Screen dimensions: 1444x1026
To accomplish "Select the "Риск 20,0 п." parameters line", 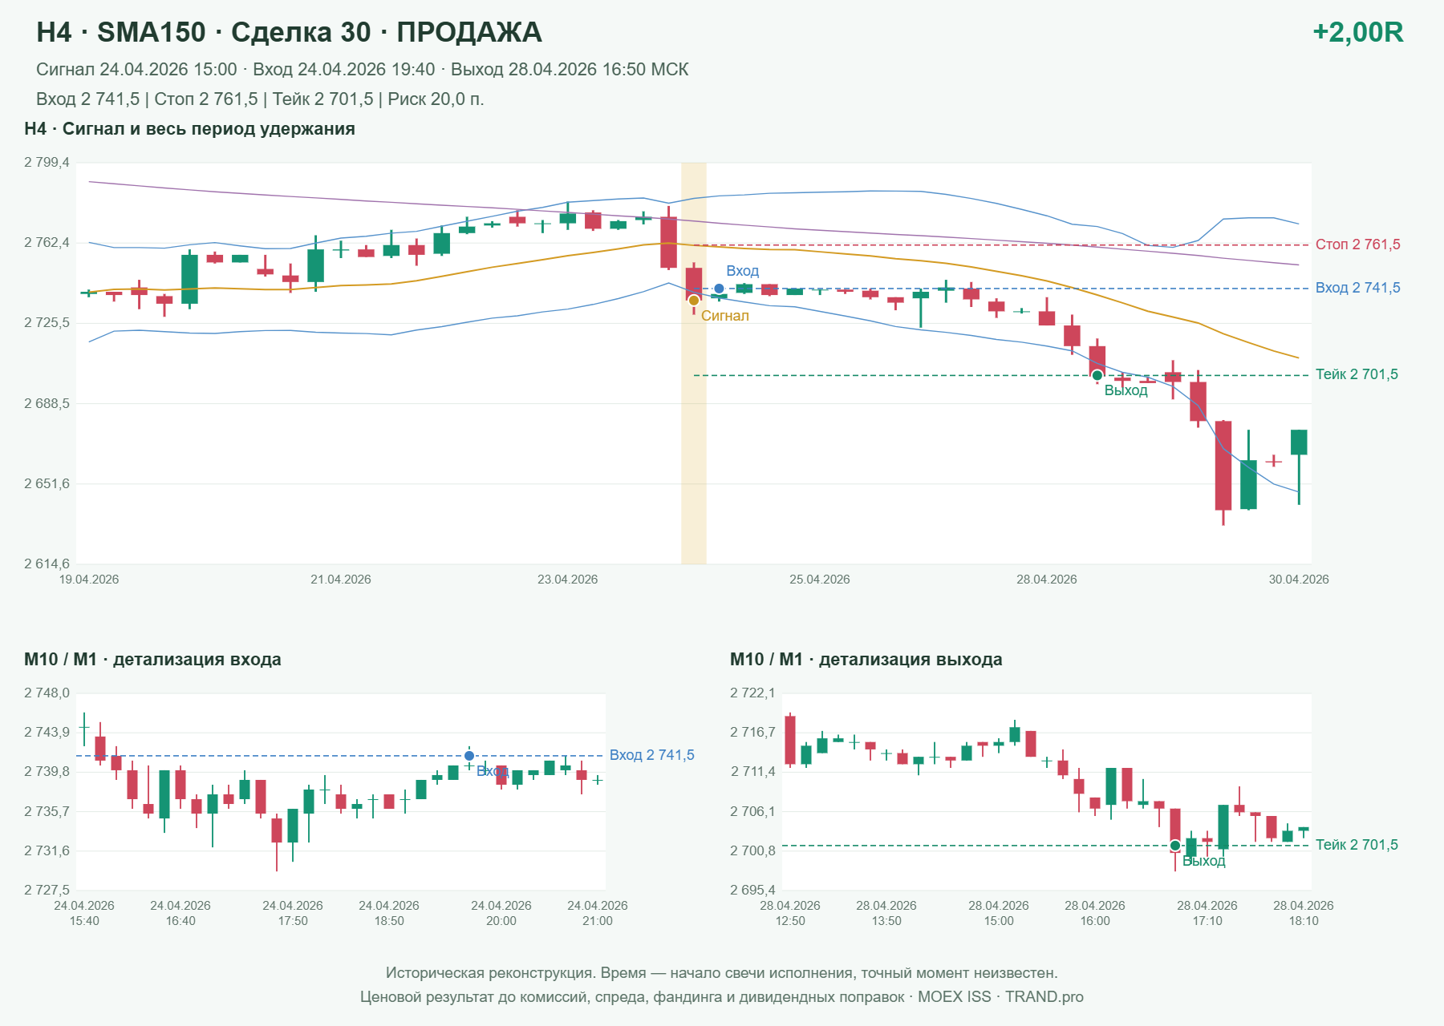I will click(x=260, y=99).
